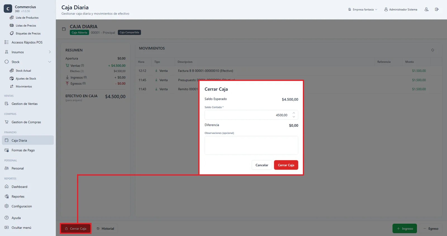This screenshot has height=236, width=447.
Task: Select the Factura B 00001-00000010 row
Action: (x=289, y=71)
